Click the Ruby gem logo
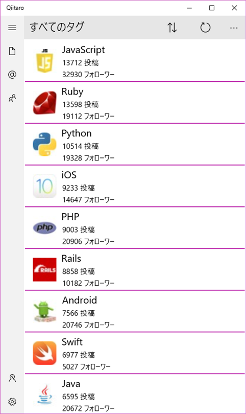Viewport: 246px width, 414px height. [44, 103]
